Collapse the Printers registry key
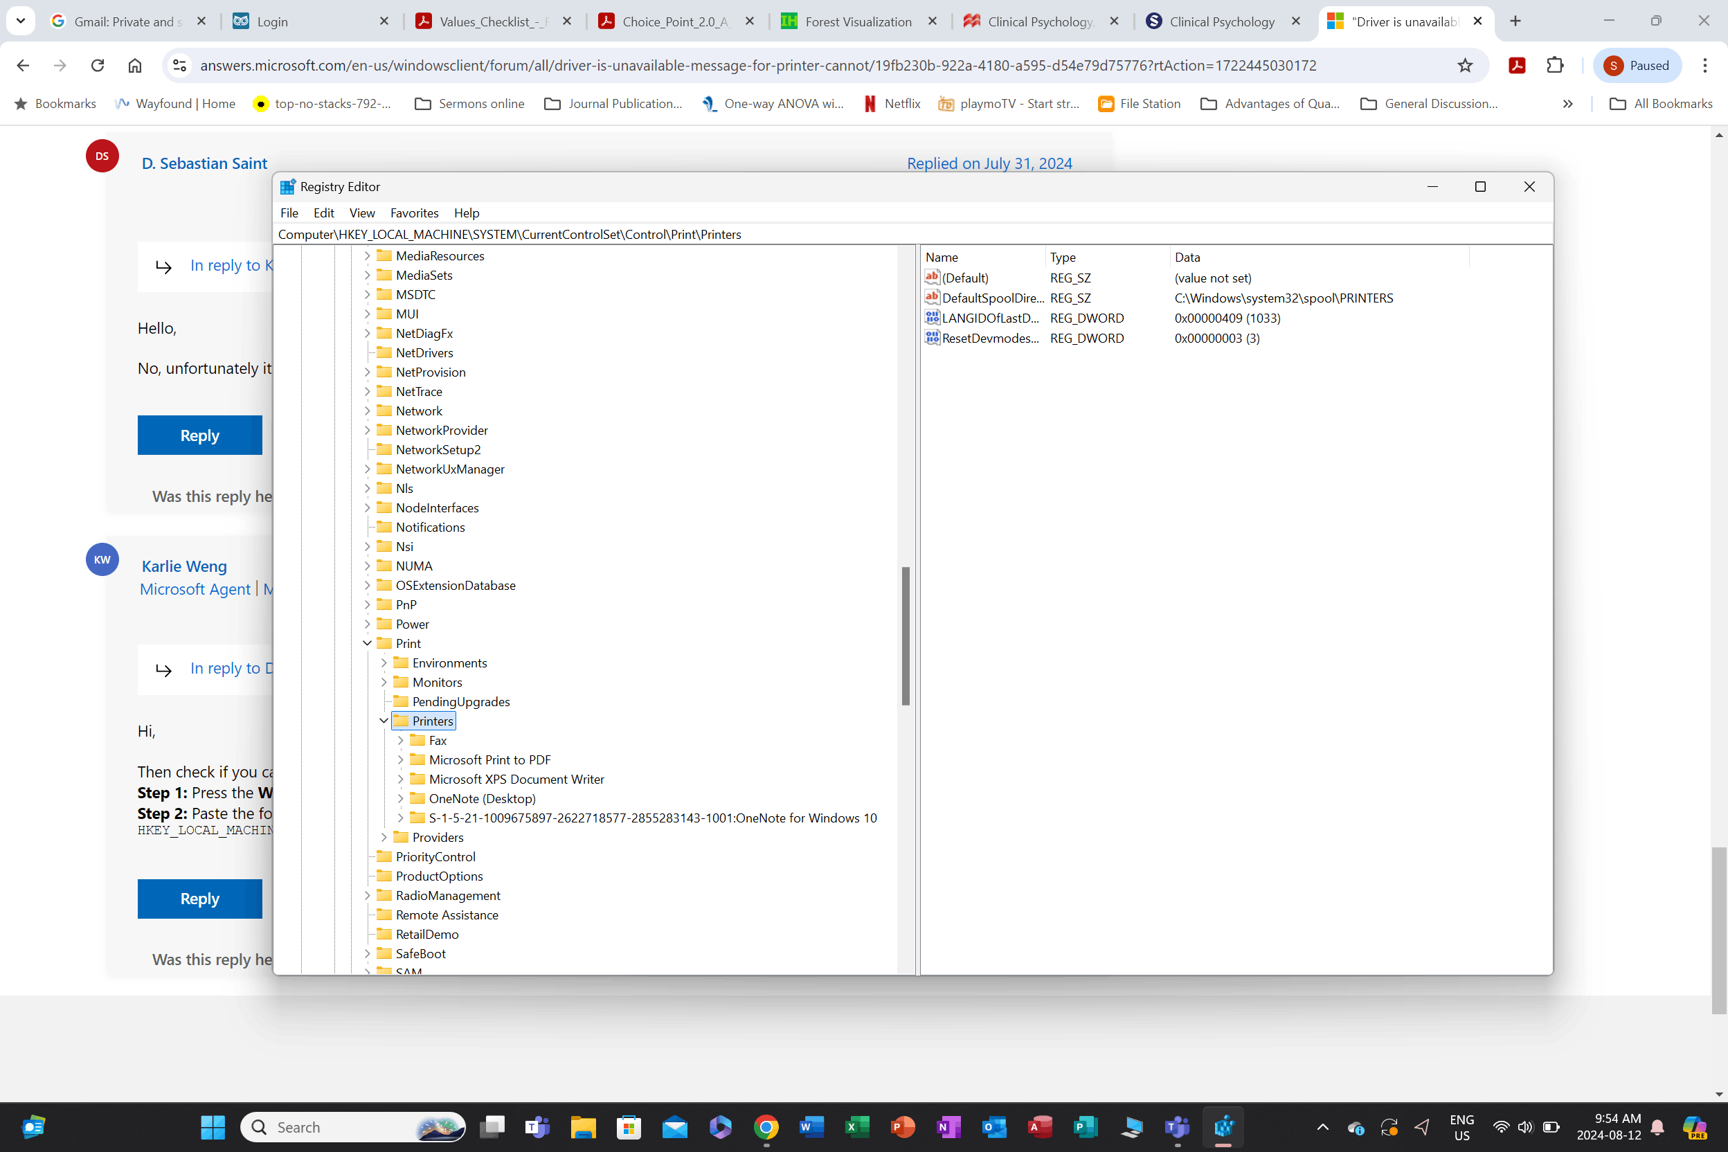Viewport: 1728px width, 1152px height. pyautogui.click(x=384, y=721)
